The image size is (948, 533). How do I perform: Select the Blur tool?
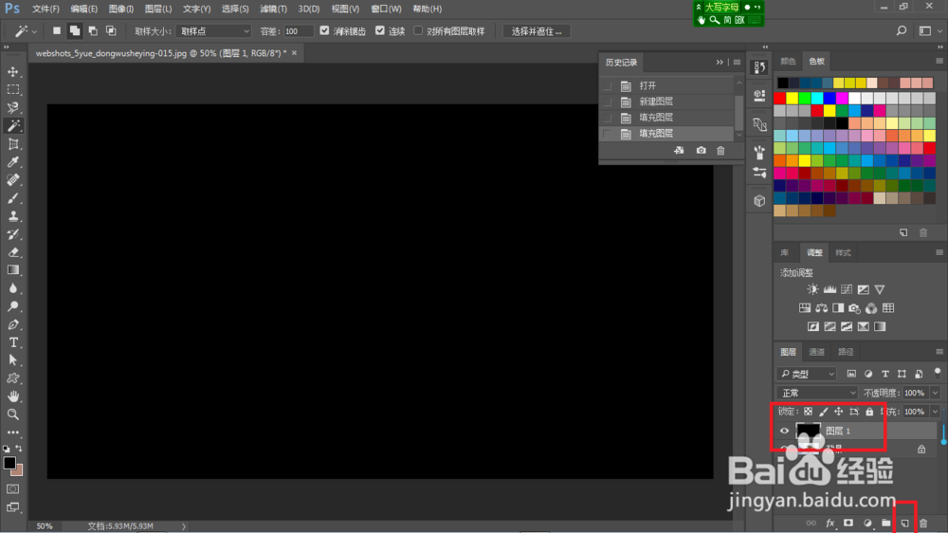click(12, 288)
